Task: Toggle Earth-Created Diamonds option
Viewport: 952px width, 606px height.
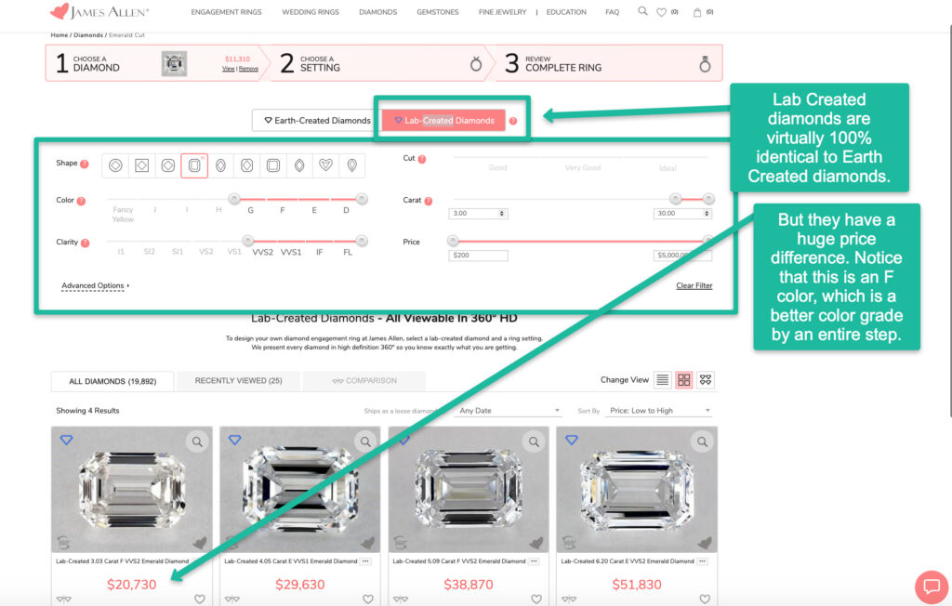Action: pyautogui.click(x=317, y=120)
